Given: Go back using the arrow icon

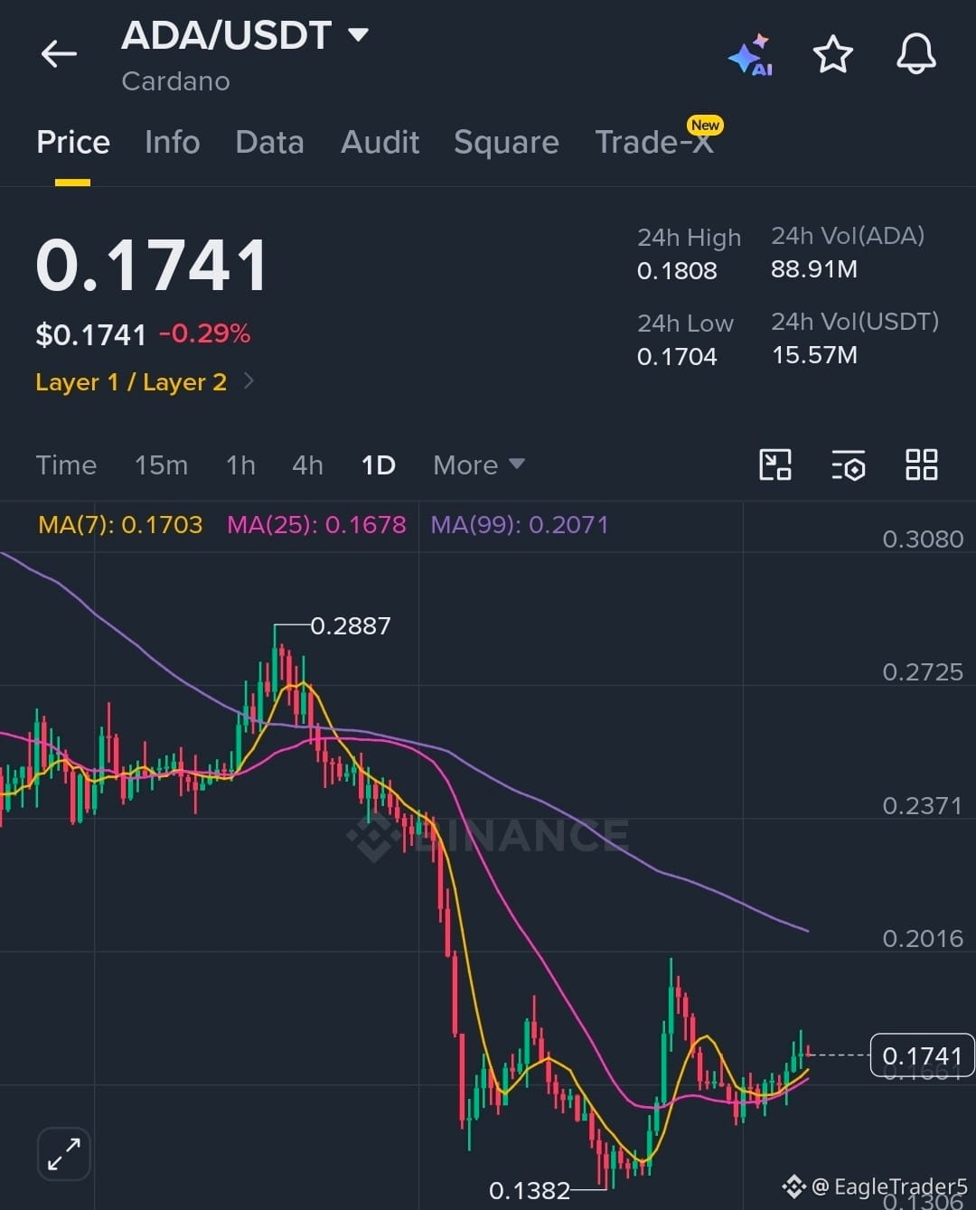Looking at the screenshot, I should click(59, 54).
